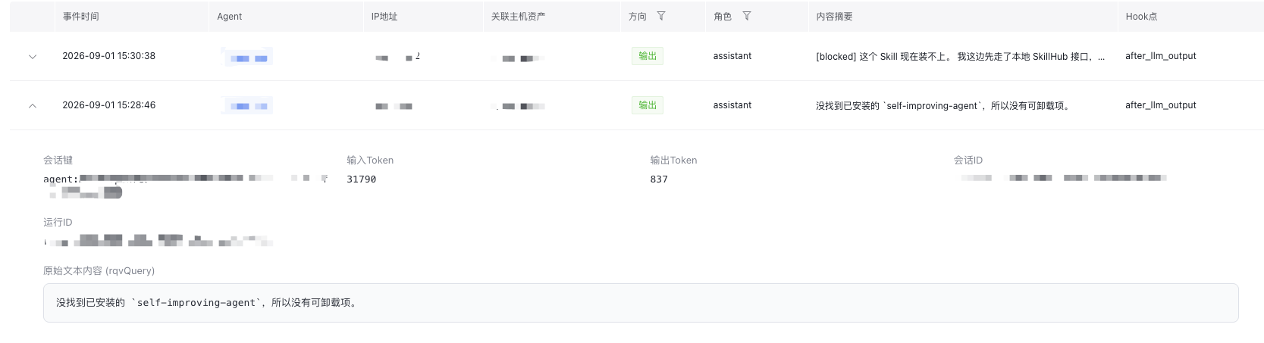Select the 输出 tag in second row
Viewport: 1264px width, 343px height.
(648, 105)
